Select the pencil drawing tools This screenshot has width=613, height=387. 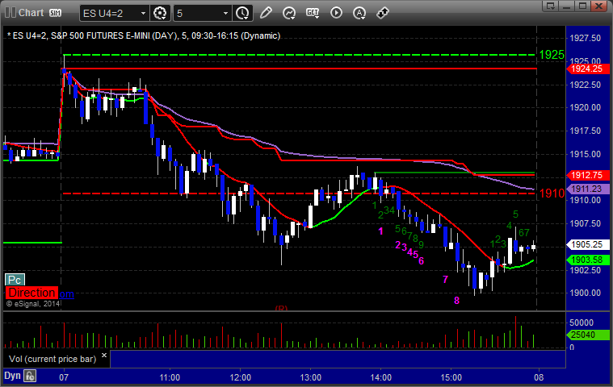click(x=266, y=13)
